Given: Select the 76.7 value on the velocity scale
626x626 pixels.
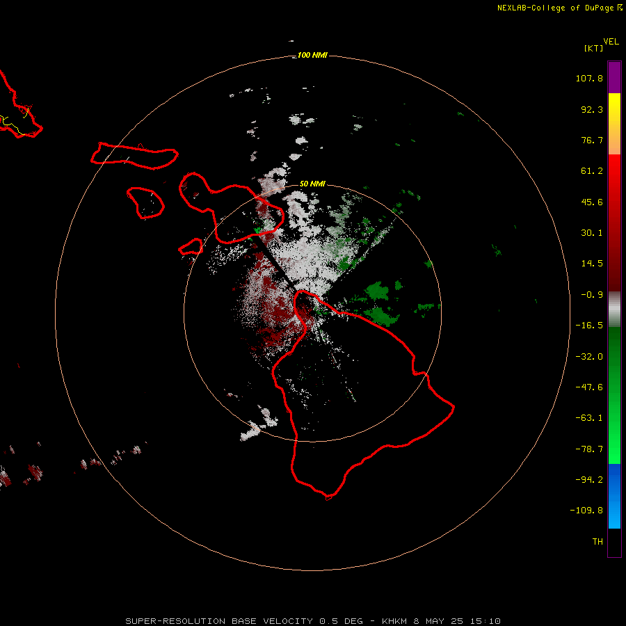Looking at the screenshot, I should pos(592,140).
